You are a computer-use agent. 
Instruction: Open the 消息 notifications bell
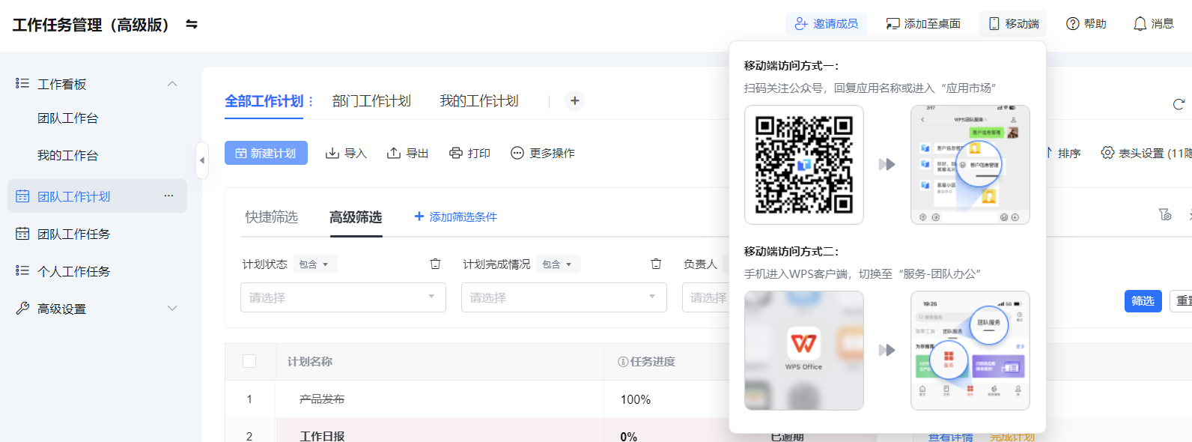point(1140,24)
